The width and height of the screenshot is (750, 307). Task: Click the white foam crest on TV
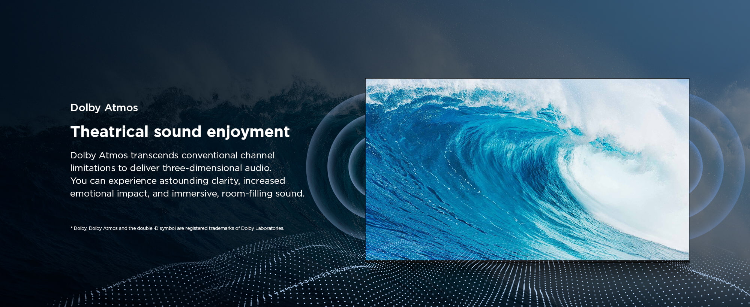619,112
